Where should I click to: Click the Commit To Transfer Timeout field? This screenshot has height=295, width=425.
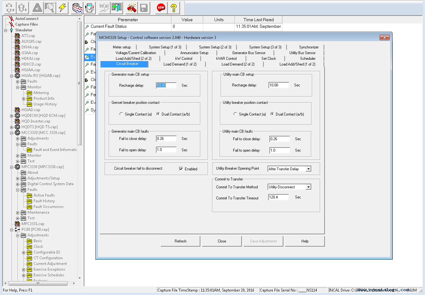(279, 197)
